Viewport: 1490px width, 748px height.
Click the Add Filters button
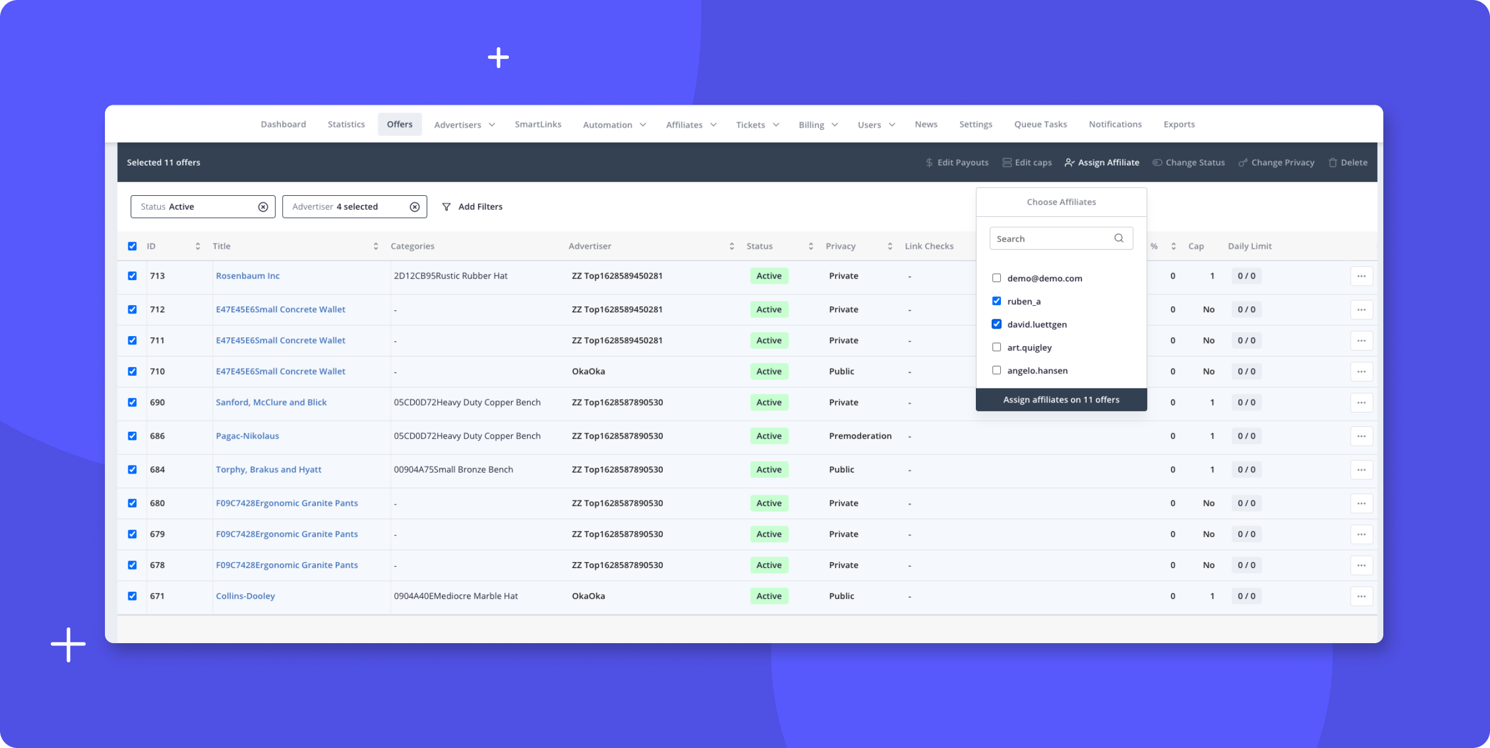pos(472,207)
